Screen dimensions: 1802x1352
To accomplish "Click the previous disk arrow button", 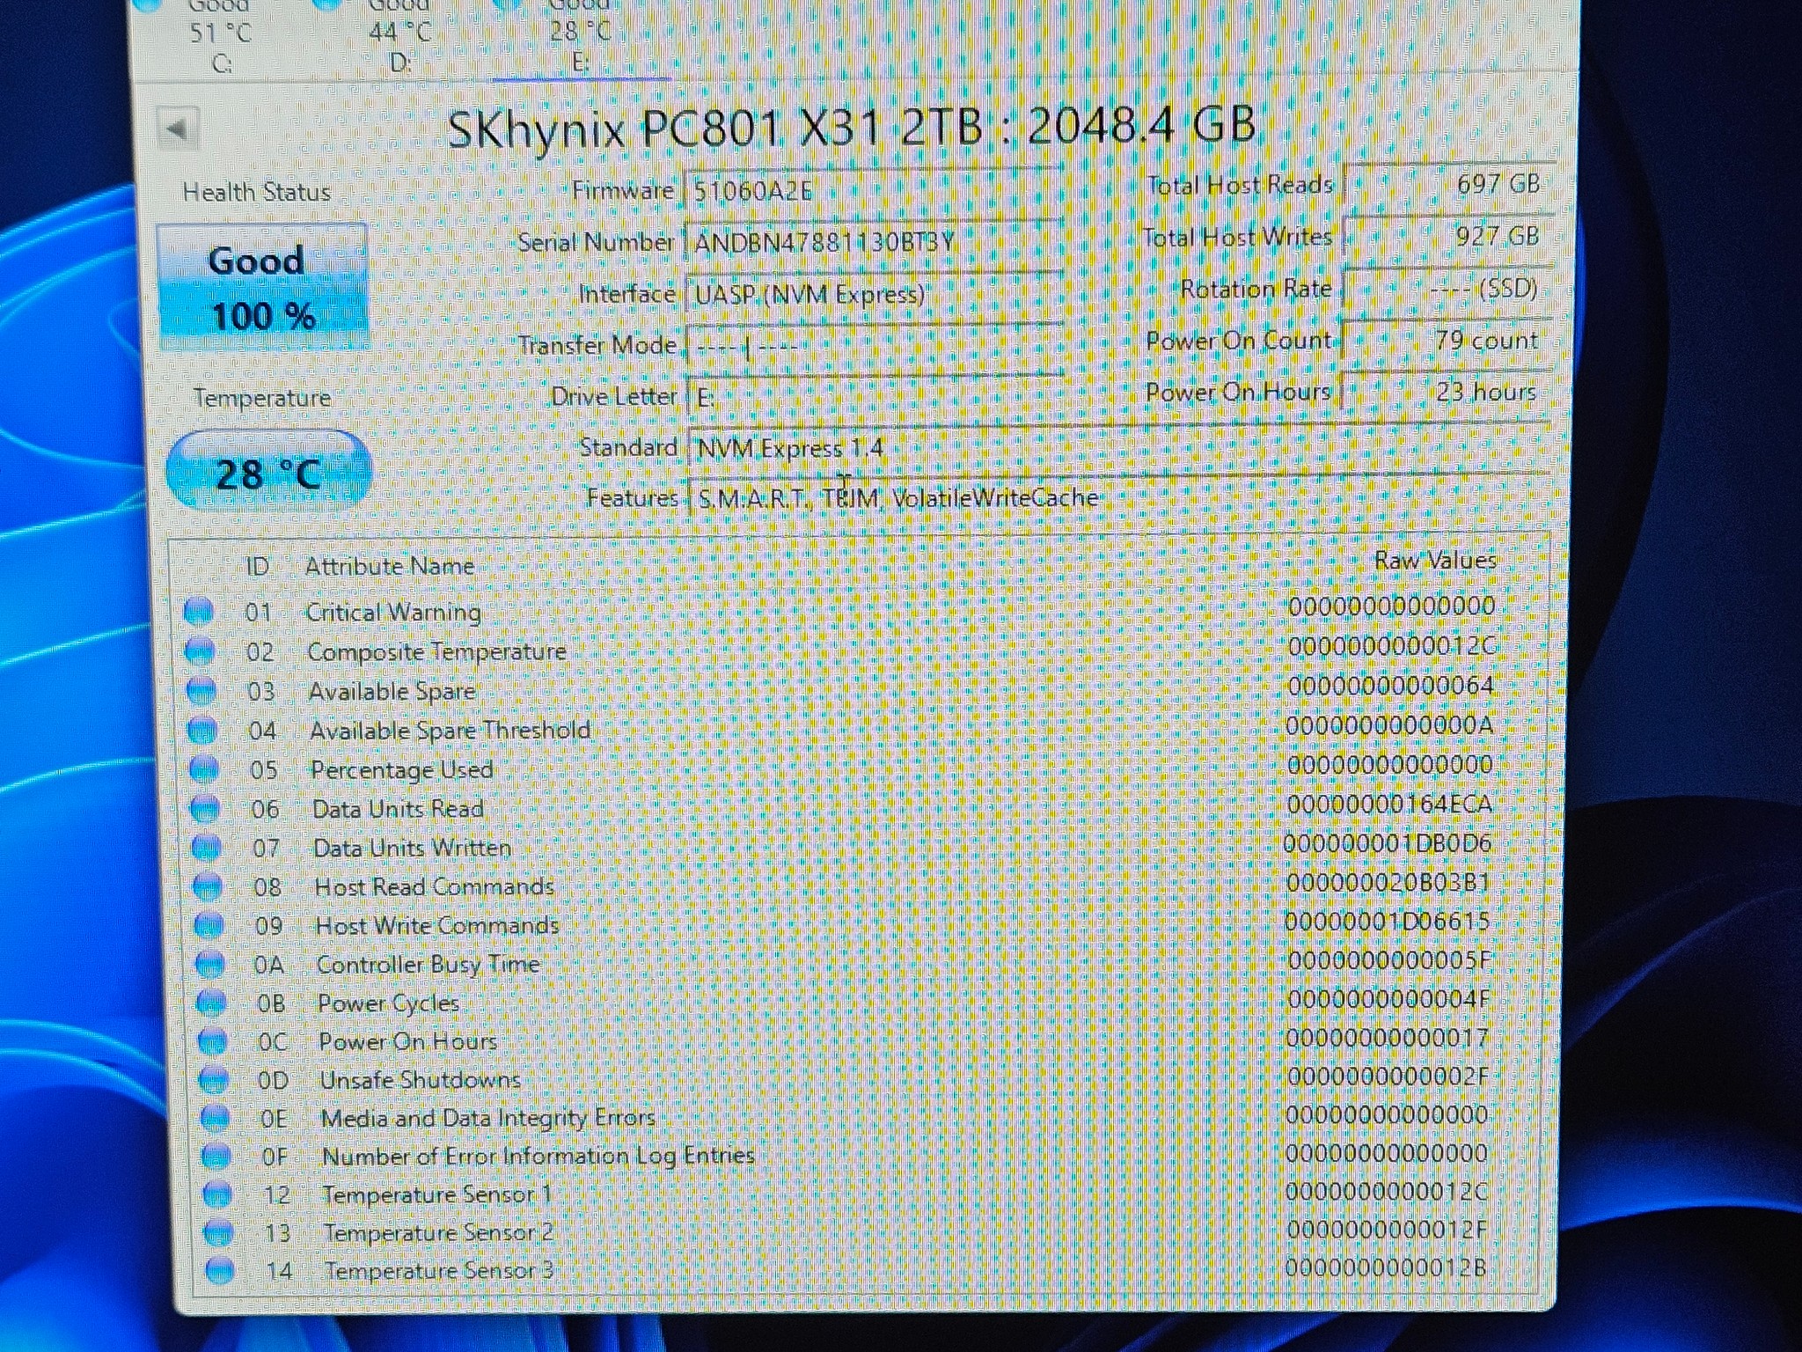I will [x=178, y=129].
